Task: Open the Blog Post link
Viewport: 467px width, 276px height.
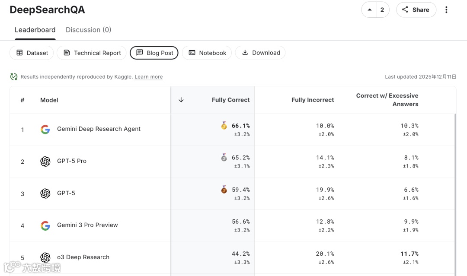Action: tap(154, 53)
